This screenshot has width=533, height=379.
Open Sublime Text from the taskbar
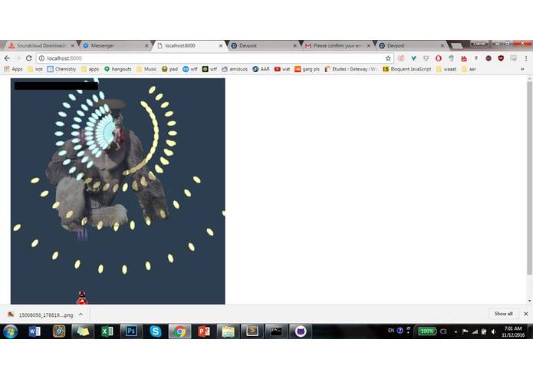[x=252, y=331]
